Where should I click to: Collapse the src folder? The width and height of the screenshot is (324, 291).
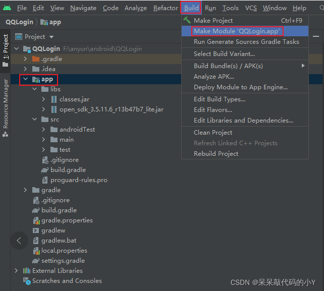(35, 120)
